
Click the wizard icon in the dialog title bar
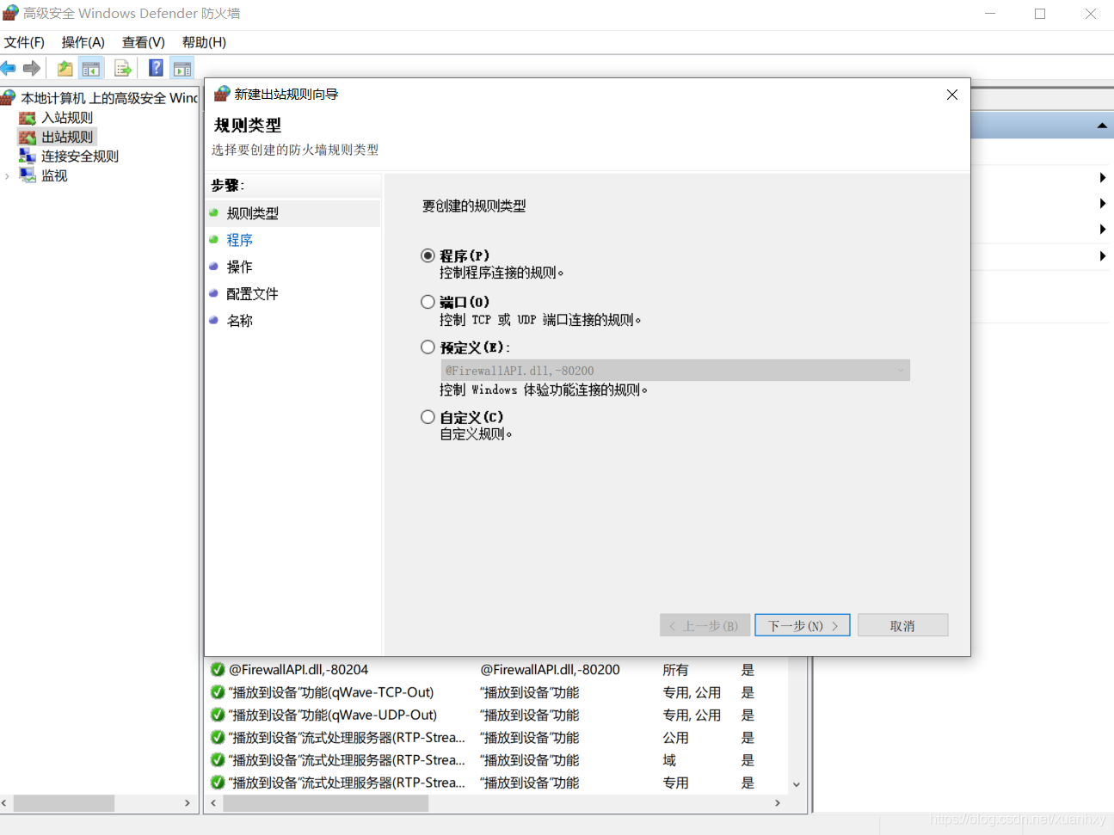click(222, 94)
